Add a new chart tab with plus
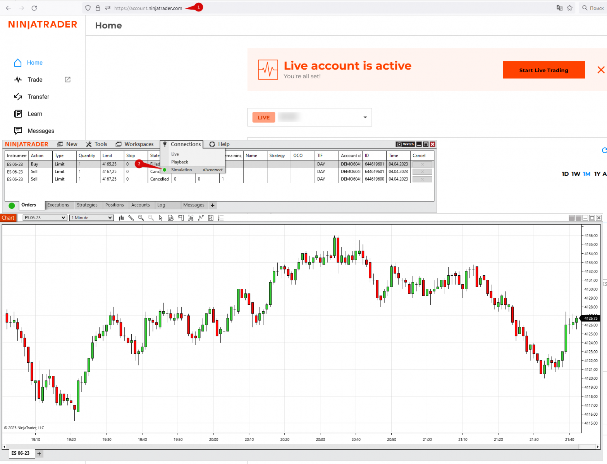 pos(39,454)
